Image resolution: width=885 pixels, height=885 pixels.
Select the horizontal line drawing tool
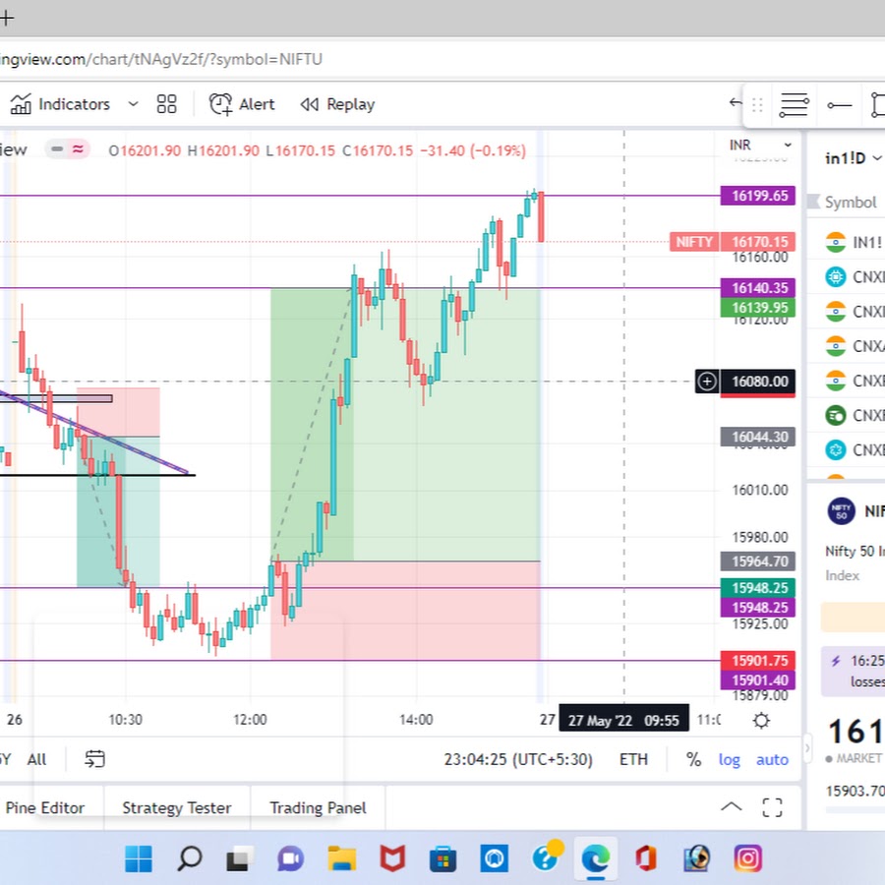click(839, 104)
